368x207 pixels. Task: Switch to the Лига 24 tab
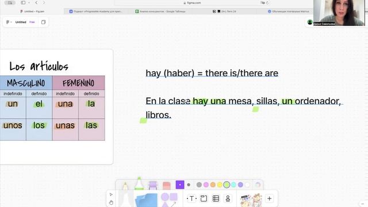click(224, 11)
